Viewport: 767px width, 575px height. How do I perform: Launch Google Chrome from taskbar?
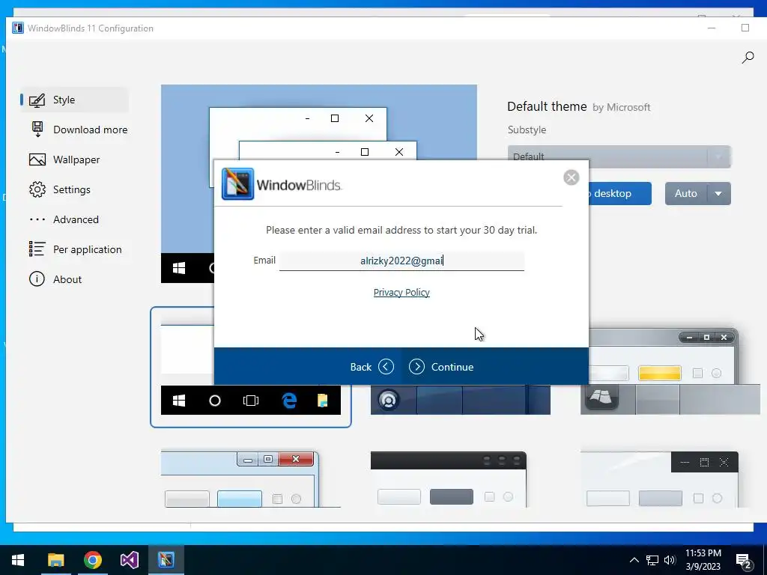[92, 560]
